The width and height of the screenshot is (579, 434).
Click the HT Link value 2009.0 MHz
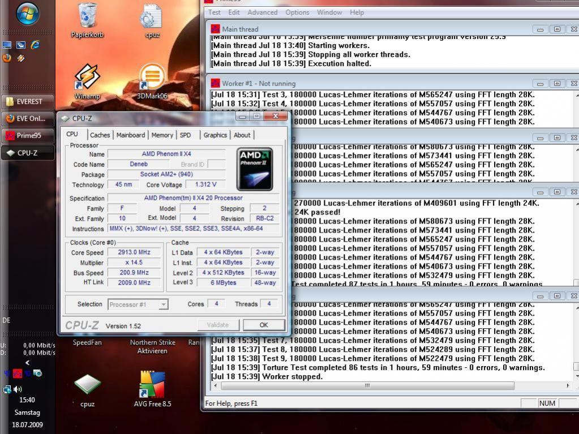tap(134, 282)
